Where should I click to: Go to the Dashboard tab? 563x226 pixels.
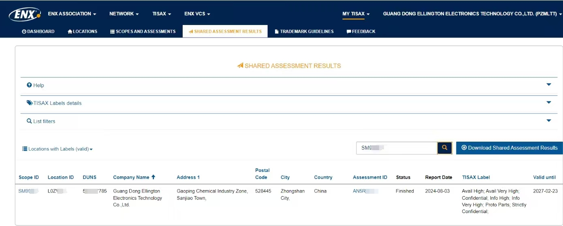[x=38, y=31]
